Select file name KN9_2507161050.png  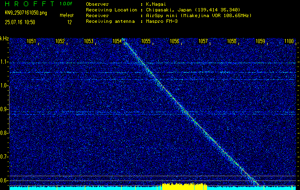[x=26, y=13]
